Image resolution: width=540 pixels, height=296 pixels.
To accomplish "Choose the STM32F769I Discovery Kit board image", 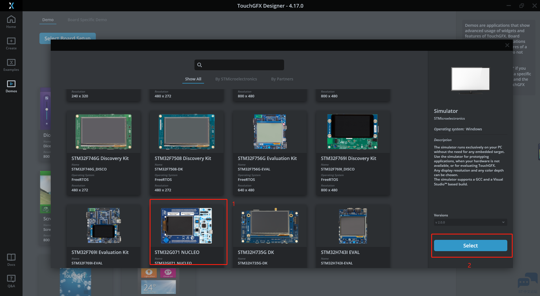I will (x=352, y=131).
